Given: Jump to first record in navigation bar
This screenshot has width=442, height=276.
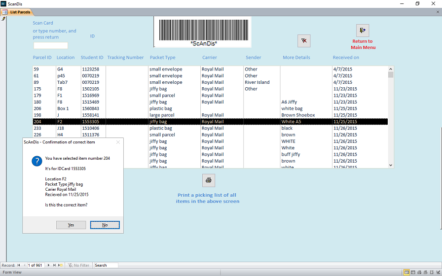Looking at the screenshot, I should [19, 265].
